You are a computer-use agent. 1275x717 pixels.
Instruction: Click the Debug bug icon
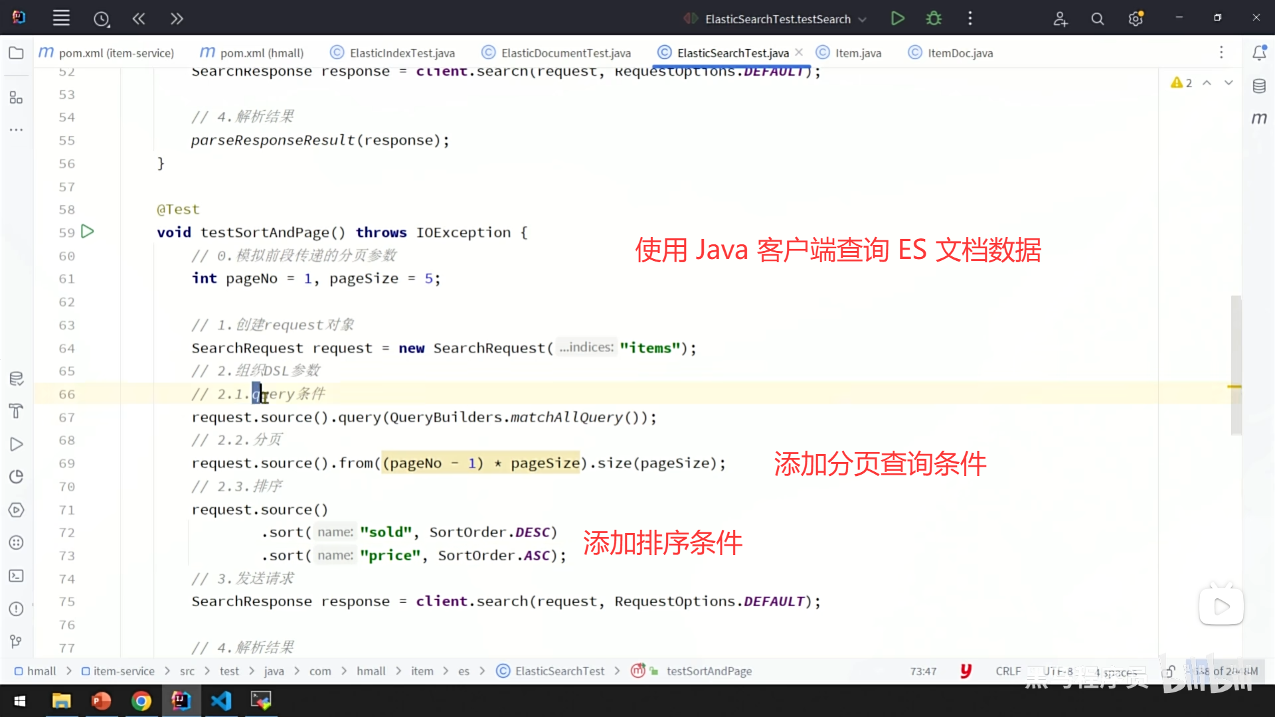click(x=934, y=19)
